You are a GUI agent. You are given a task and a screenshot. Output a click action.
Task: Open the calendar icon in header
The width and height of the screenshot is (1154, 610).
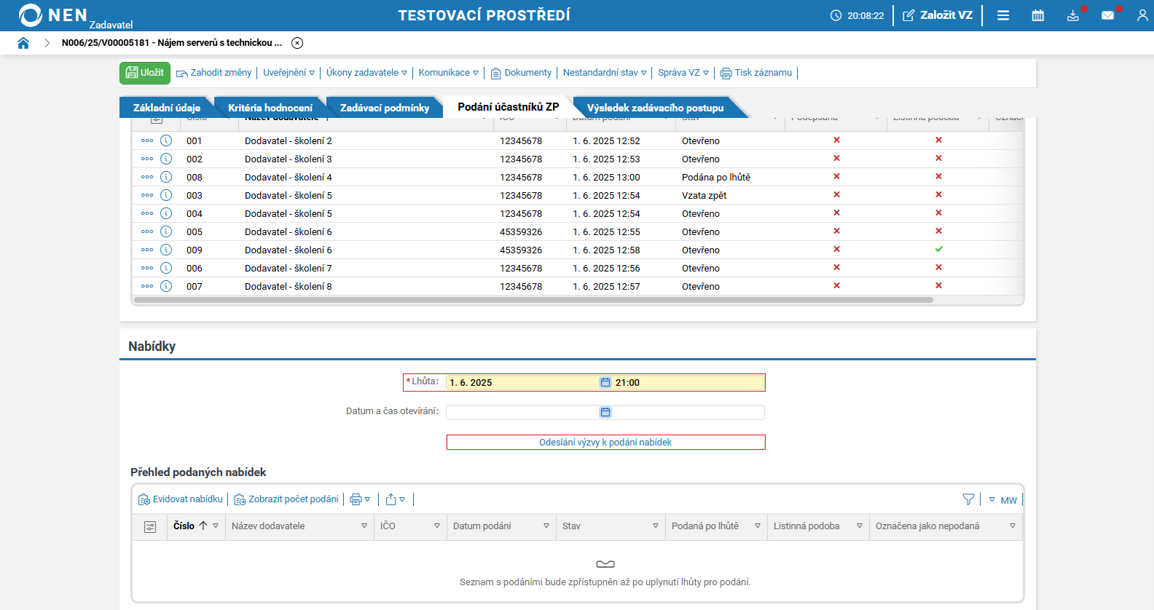tap(1038, 15)
